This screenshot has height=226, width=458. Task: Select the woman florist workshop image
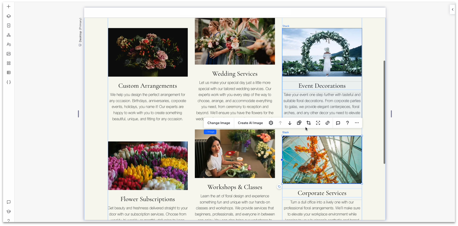(x=235, y=154)
